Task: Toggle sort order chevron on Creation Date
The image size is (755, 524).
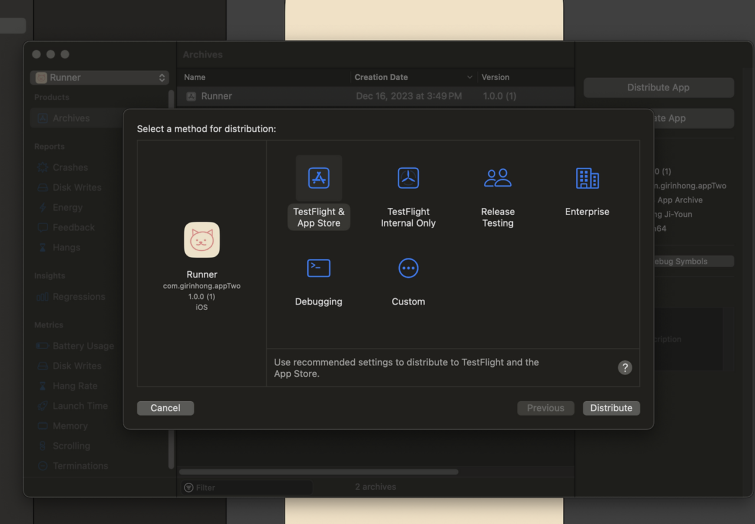Action: pos(470,77)
